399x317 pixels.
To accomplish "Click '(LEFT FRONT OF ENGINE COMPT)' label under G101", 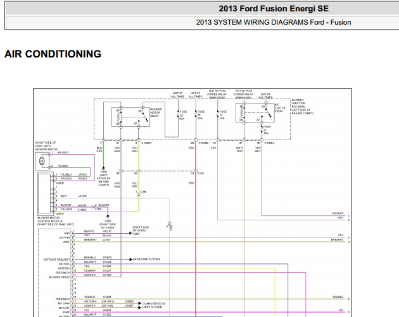I will pos(104,180).
